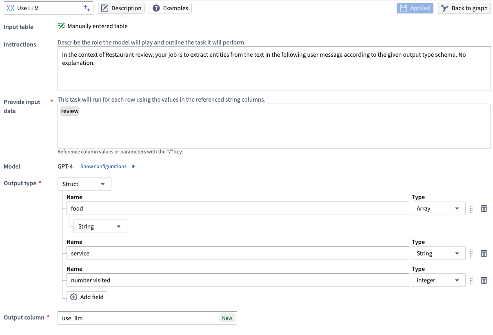Grab the drag handle for number visited
Screen dimensions: 493x335
tap(471, 281)
